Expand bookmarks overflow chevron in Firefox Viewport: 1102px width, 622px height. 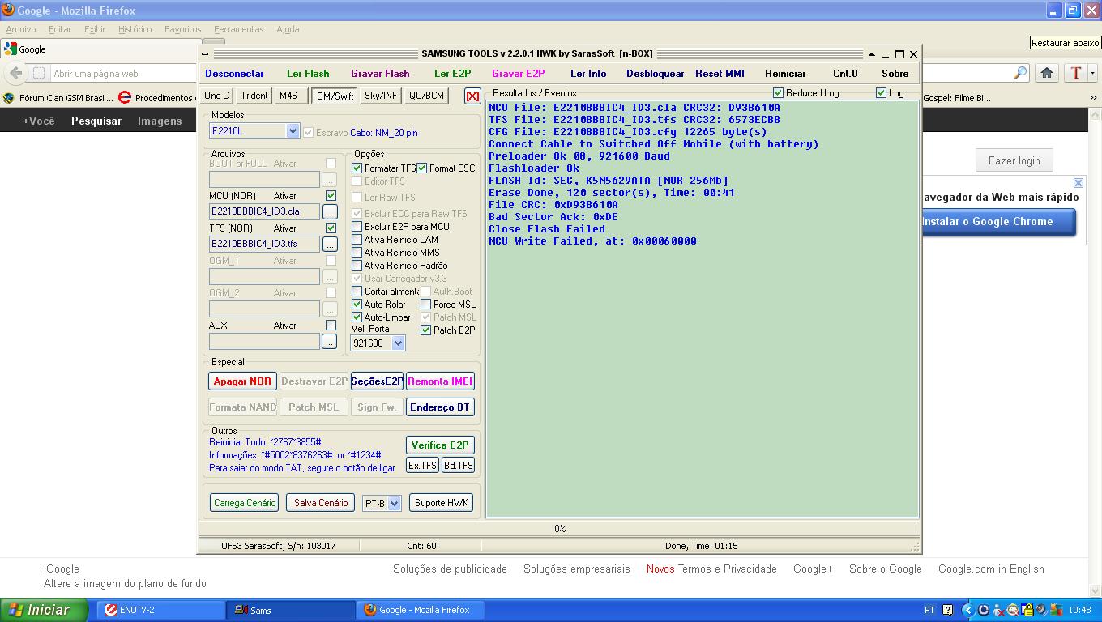click(1092, 98)
